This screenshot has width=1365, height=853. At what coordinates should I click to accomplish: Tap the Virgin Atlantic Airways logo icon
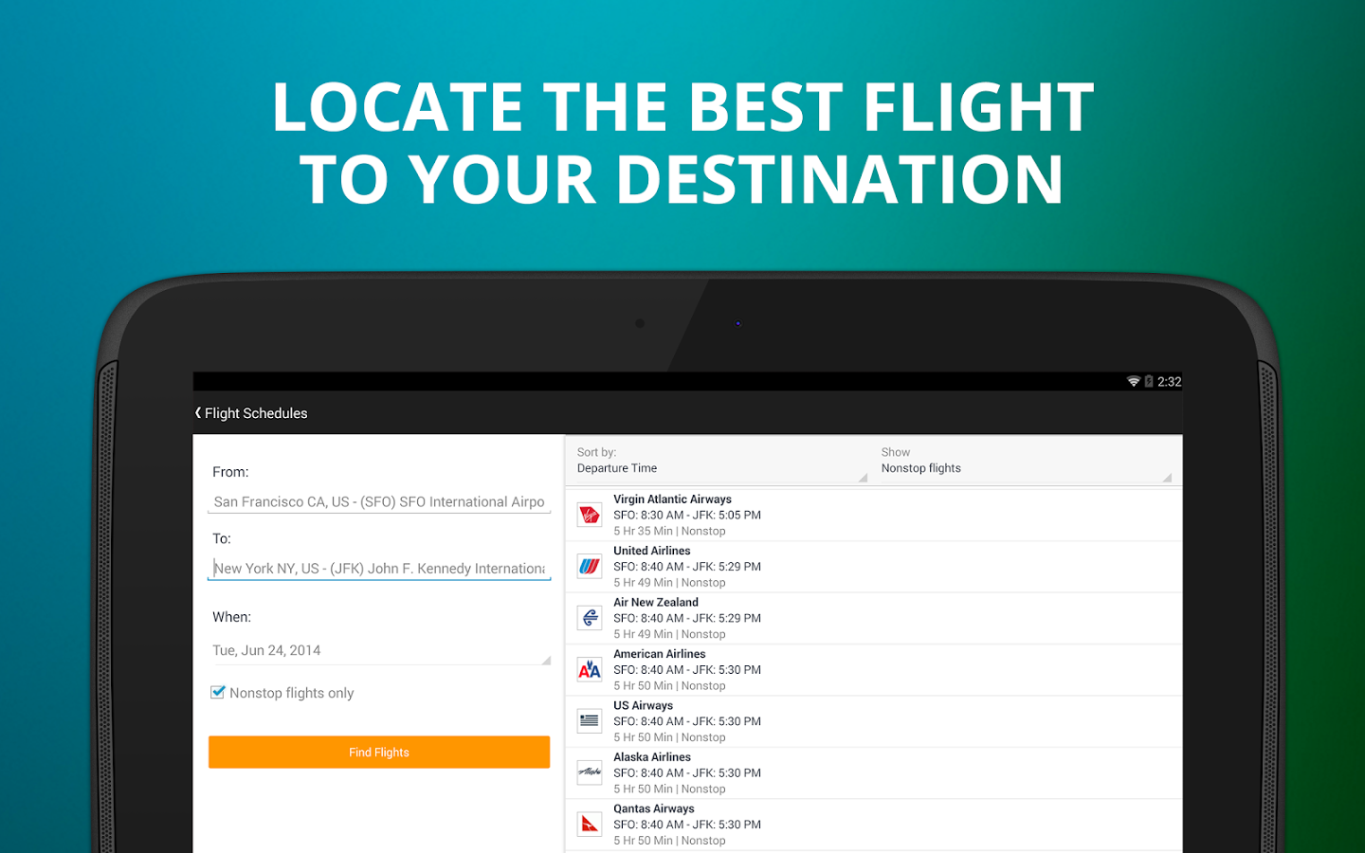point(590,515)
